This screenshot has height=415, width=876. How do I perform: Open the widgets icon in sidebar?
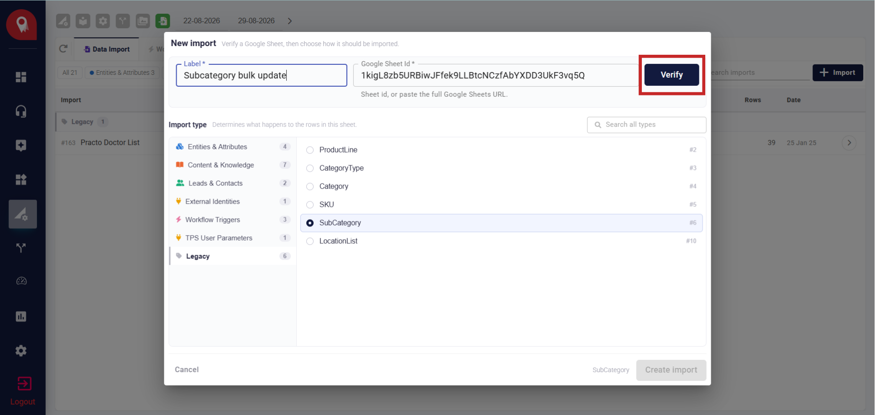(21, 179)
